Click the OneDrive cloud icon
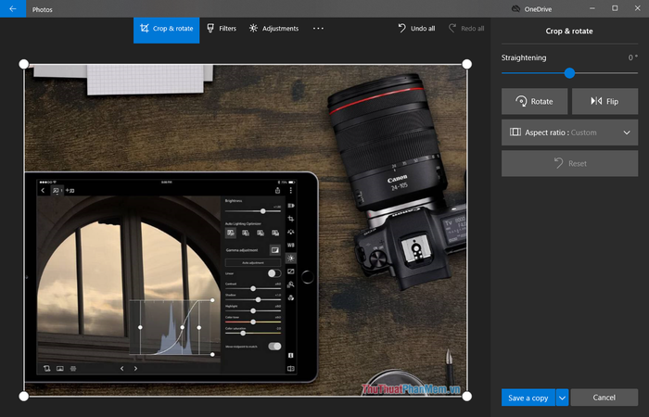The height and width of the screenshot is (417, 649). point(516,8)
